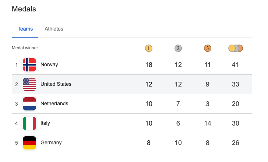This screenshot has height=162, width=268.
Task: Click the Germany flag icon
Action: pos(29,143)
